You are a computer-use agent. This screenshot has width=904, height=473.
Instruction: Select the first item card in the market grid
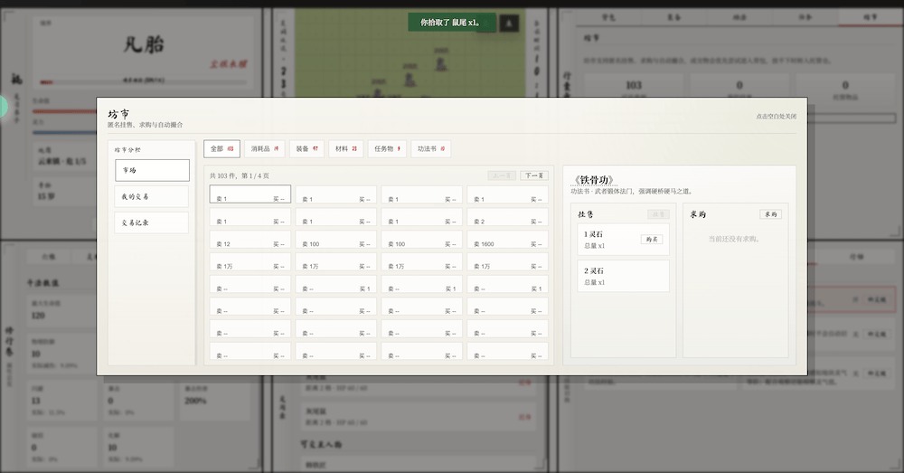click(x=250, y=194)
